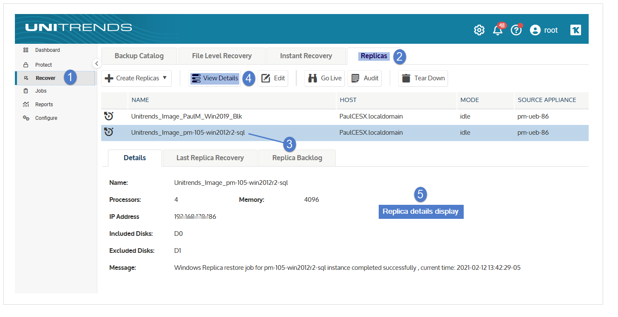The image size is (618, 317).
Task: Click replica icon of PaulM_Win2019_Blk row
Action: point(108,116)
